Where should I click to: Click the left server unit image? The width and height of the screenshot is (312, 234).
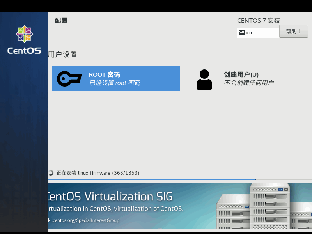pyautogui.click(x=233, y=212)
